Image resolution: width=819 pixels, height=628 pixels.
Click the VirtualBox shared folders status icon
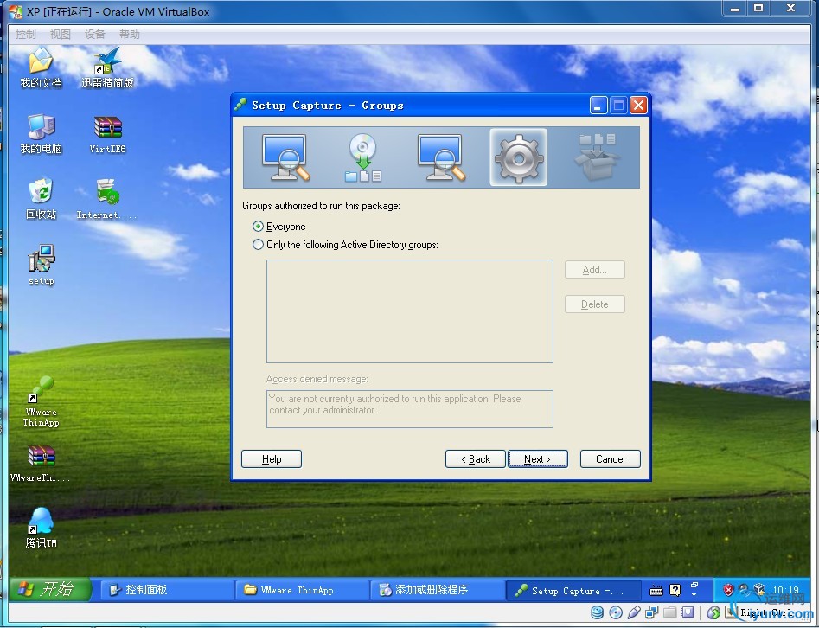669,612
